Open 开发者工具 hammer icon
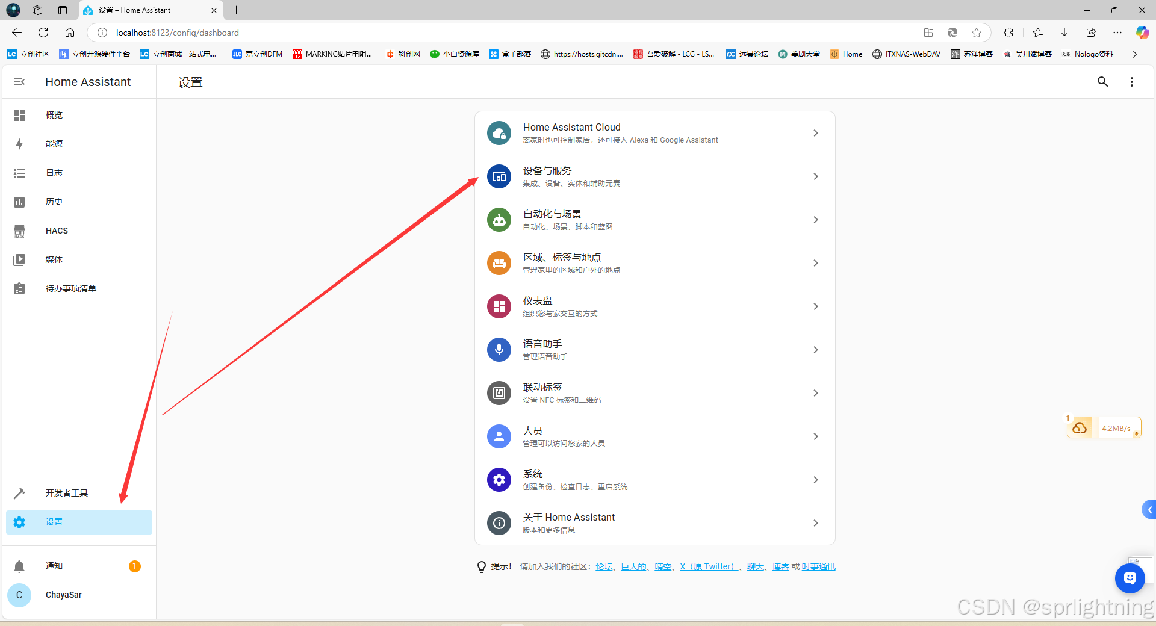Image resolution: width=1156 pixels, height=626 pixels. click(x=19, y=493)
